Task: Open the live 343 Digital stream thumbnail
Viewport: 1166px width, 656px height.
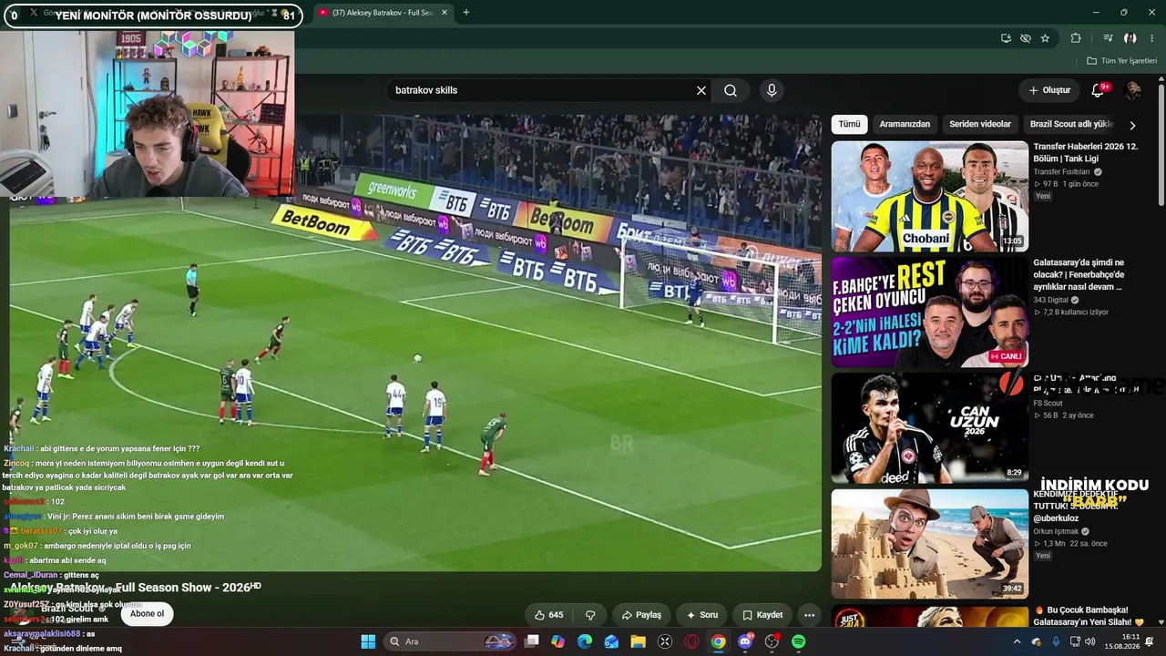Action: pos(929,312)
